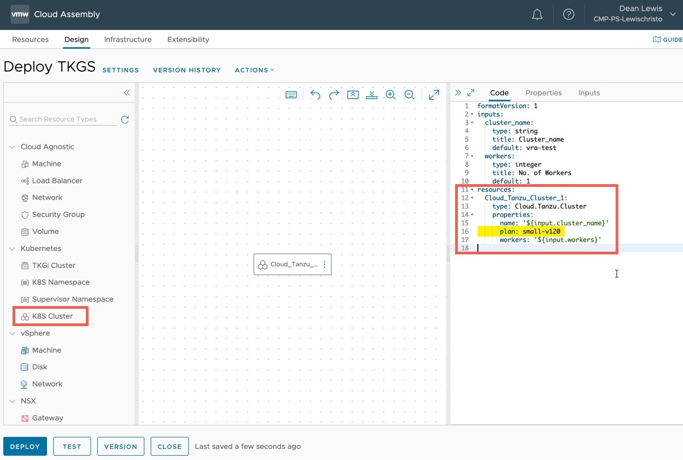683x460 pixels.
Task: Click the CLOSE button
Action: pyautogui.click(x=170, y=446)
